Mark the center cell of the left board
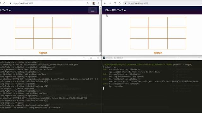This screenshot has height=113, width=202. 43,33
